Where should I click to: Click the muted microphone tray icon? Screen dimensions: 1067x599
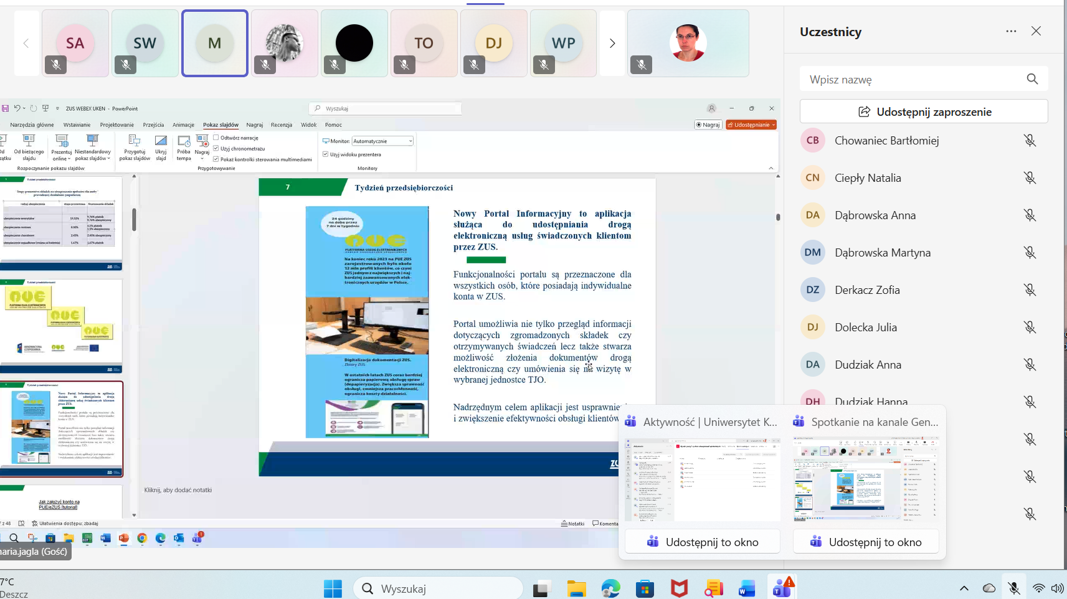[1013, 588]
